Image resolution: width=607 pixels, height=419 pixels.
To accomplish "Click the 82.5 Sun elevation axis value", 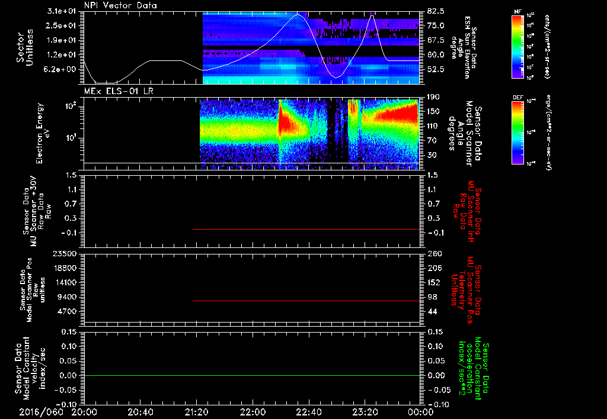I will pyautogui.click(x=436, y=11).
